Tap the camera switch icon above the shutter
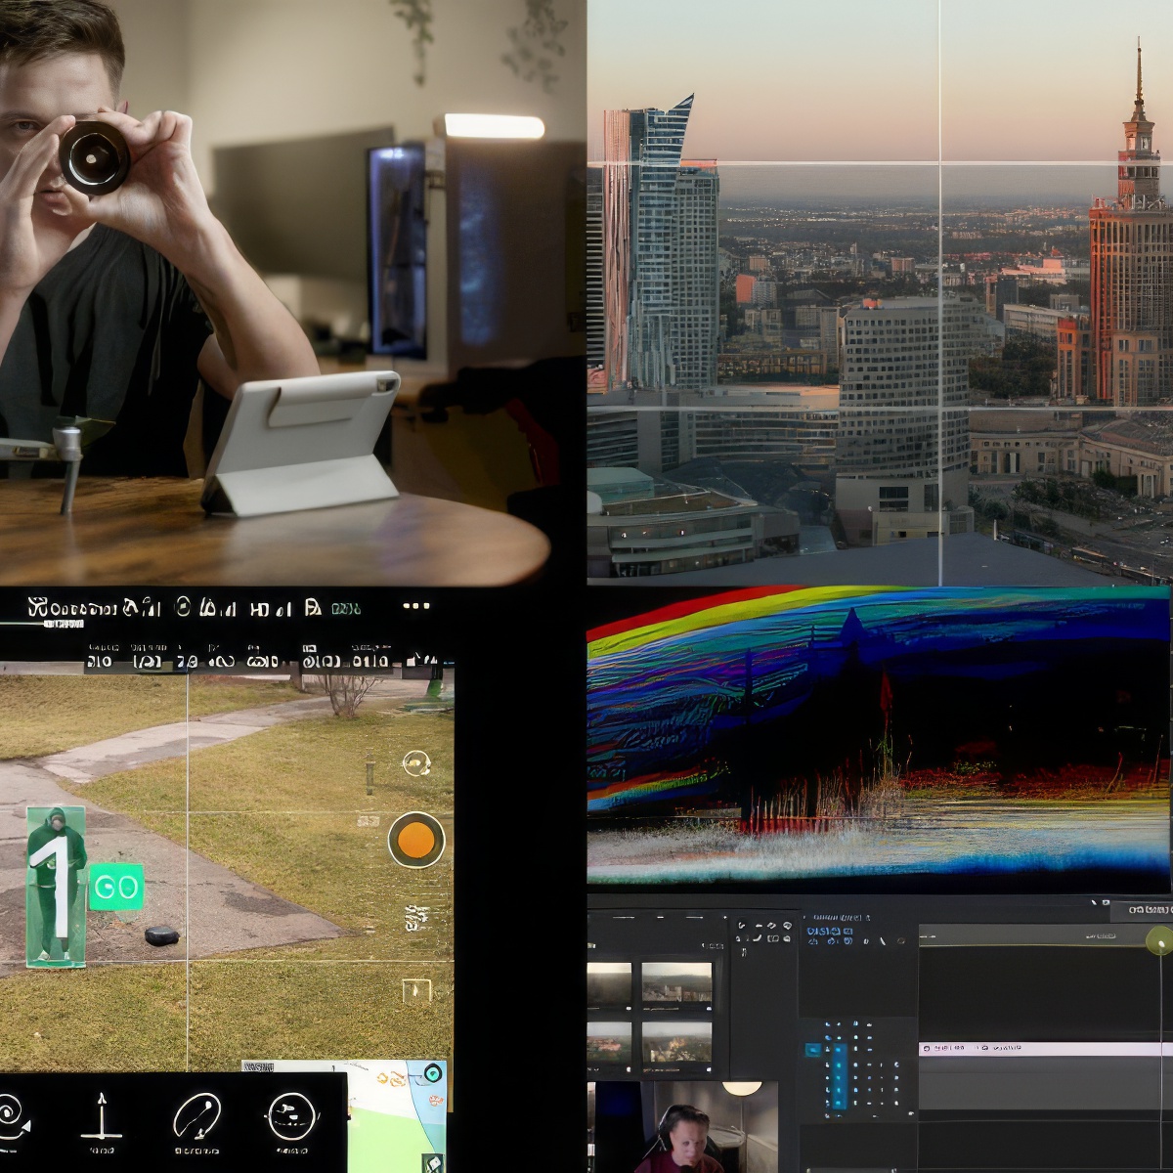This screenshot has height=1173, width=1173. [x=417, y=763]
